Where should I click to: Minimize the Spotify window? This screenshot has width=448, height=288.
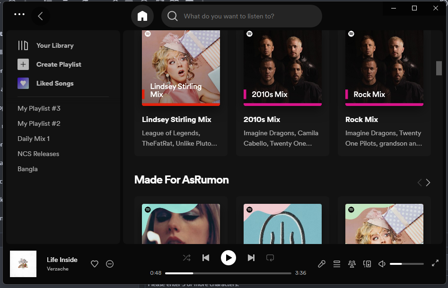[394, 8]
